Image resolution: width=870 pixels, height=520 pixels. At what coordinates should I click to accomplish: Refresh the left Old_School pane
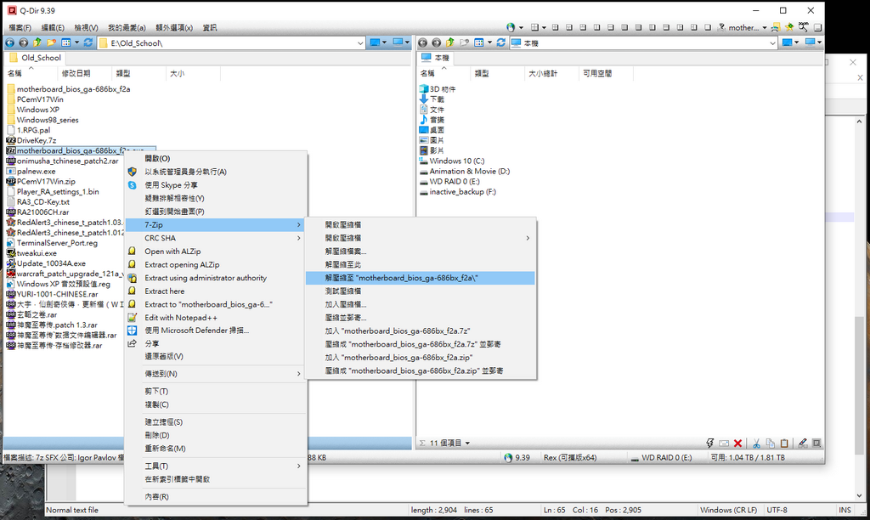[x=88, y=42]
